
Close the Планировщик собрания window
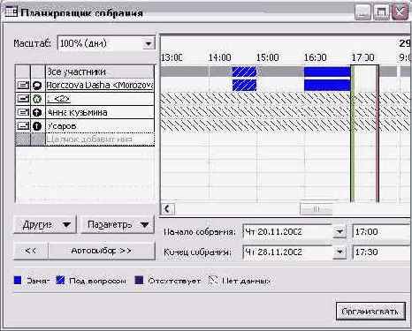pyautogui.click(x=400, y=12)
